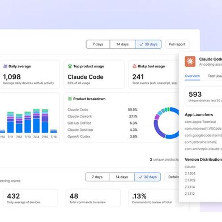The image size is (222, 222).
Task: Select 7 days in the lower range selector
Action: pyautogui.click(x=97, y=177)
